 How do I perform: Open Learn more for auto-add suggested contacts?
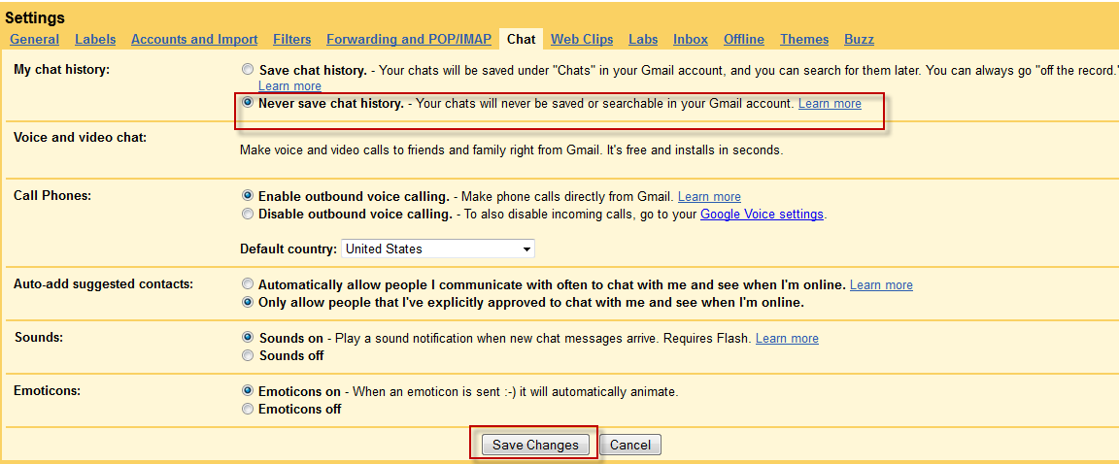pyautogui.click(x=881, y=284)
